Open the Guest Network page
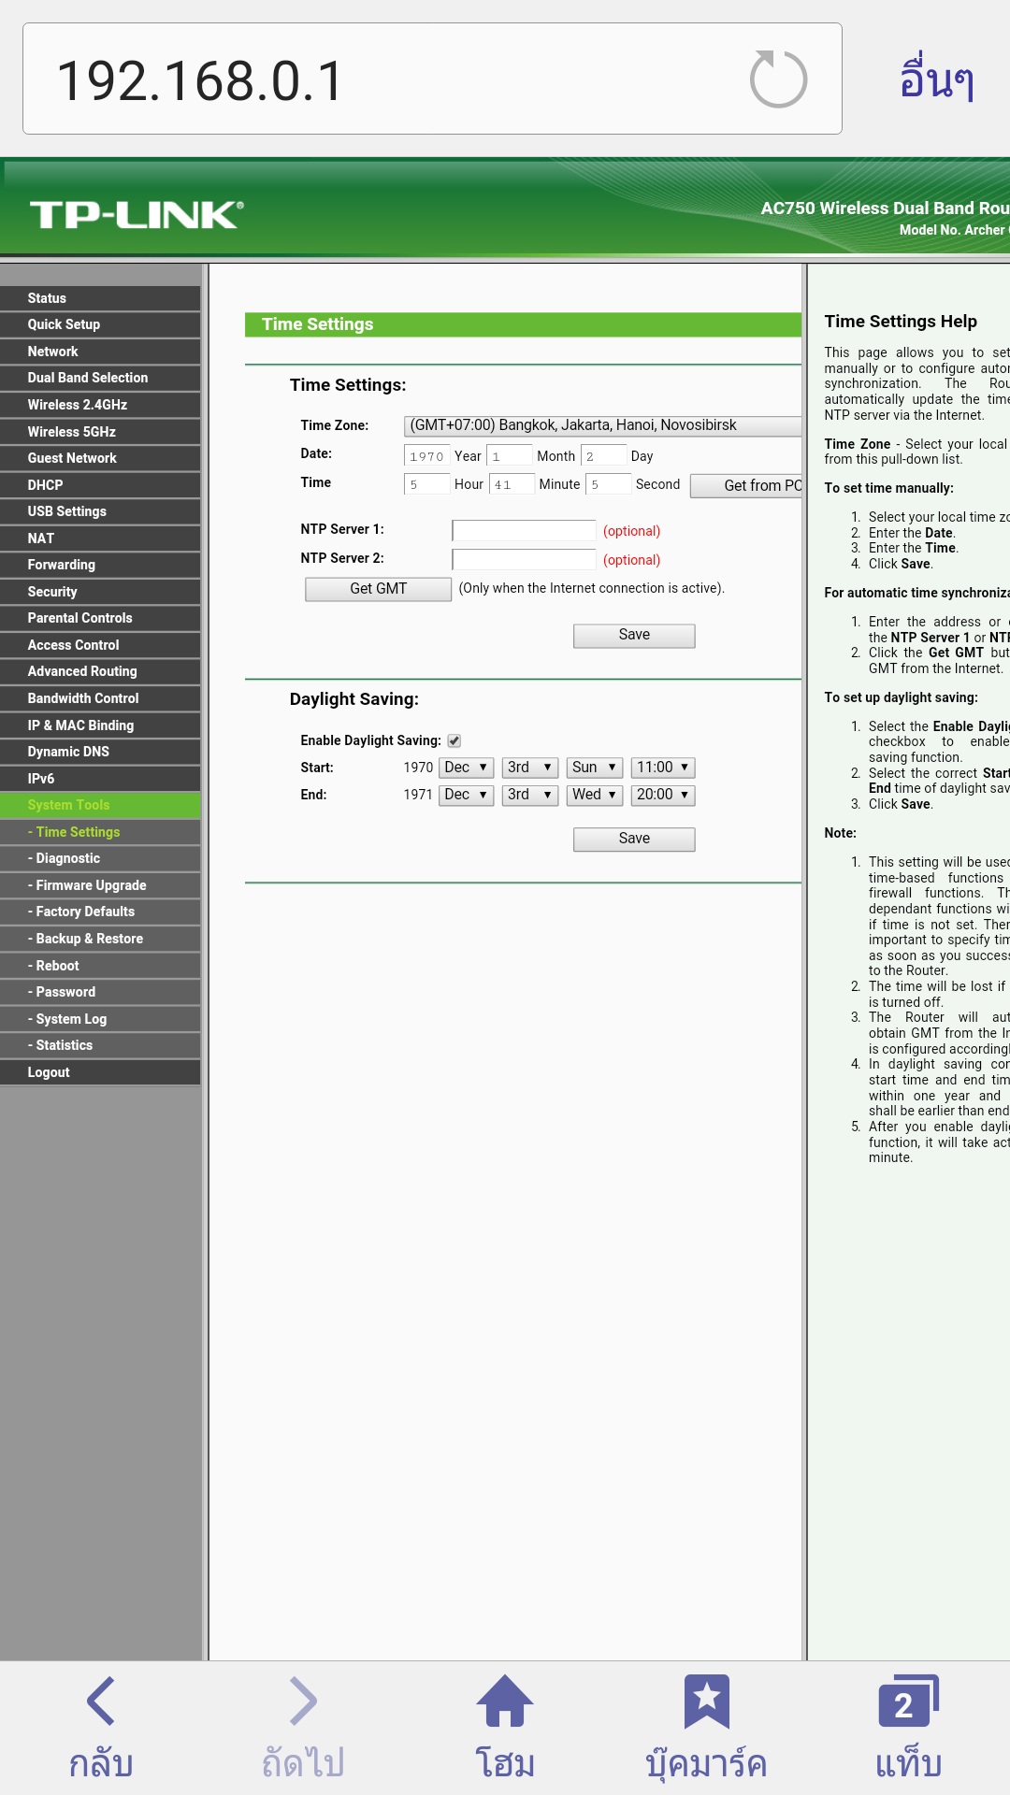The width and height of the screenshot is (1010, 1795). (x=100, y=458)
